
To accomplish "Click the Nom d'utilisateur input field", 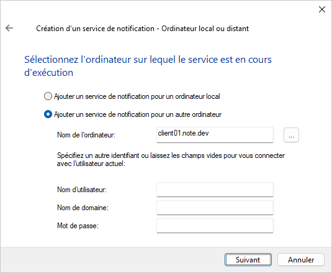I will 215,190.
